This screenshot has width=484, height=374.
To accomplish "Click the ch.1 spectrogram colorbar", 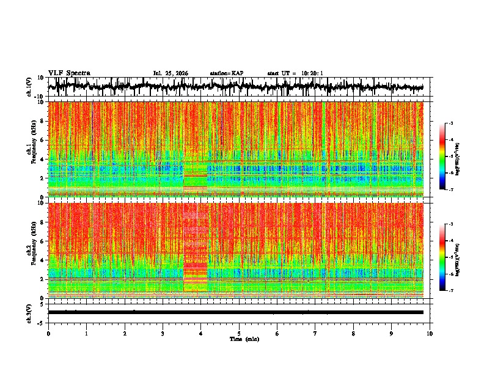I will tap(442, 156).
